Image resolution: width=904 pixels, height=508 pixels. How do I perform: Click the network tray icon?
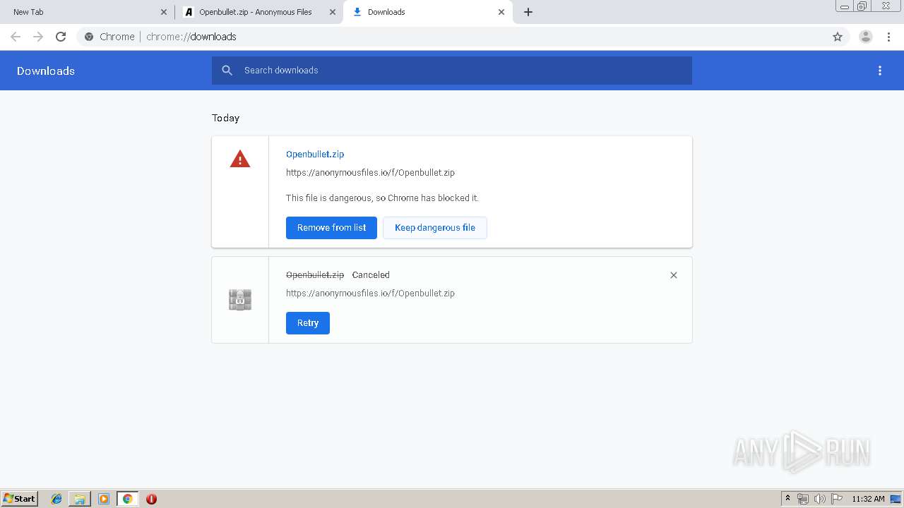point(803,499)
